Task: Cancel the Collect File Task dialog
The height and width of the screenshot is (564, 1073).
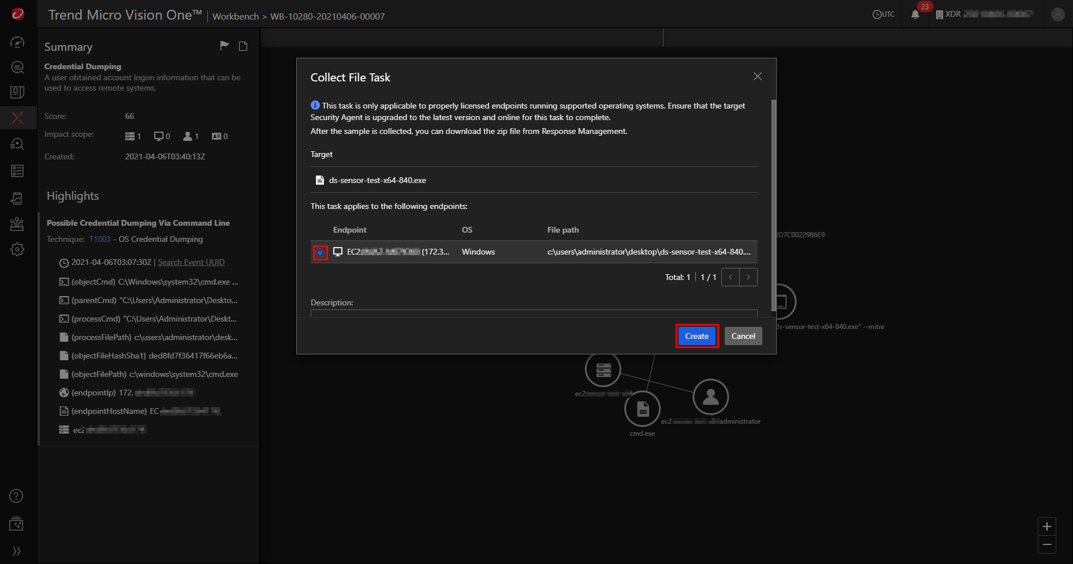Action: (743, 336)
